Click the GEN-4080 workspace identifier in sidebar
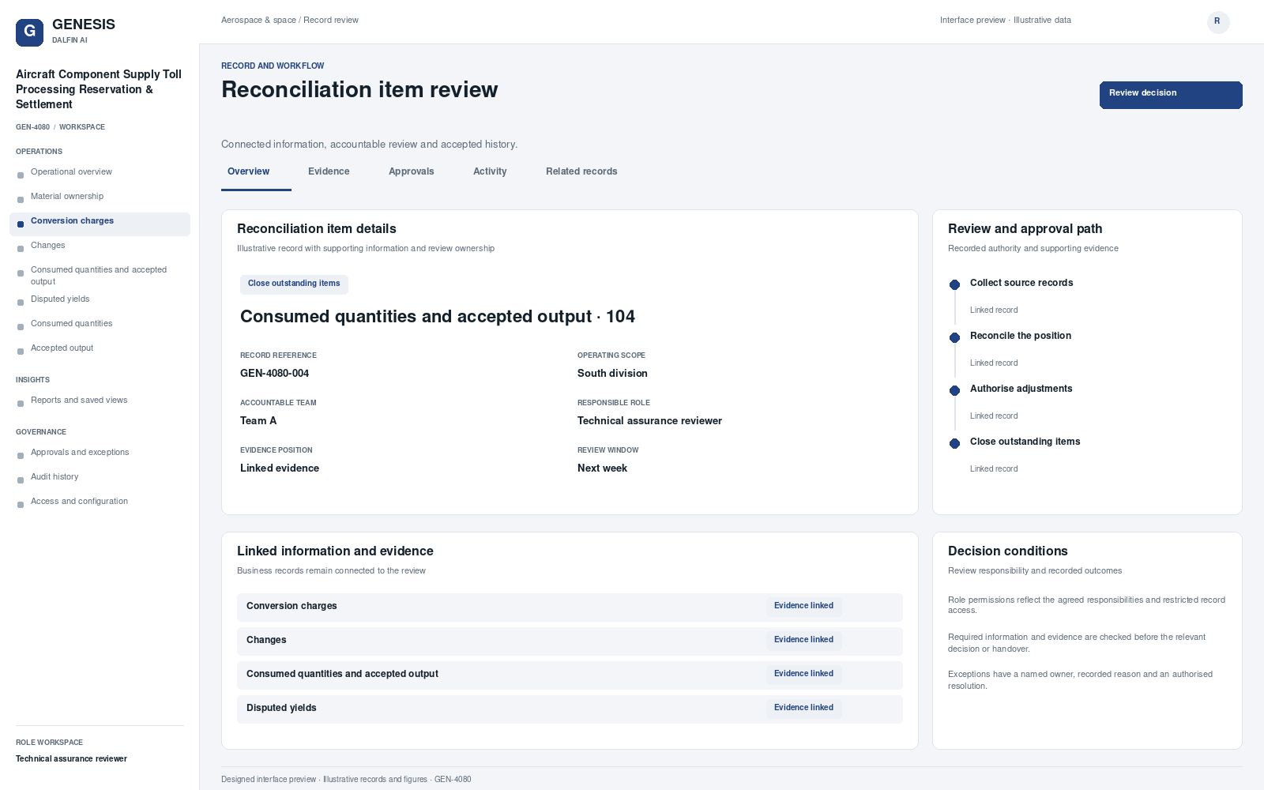 pyautogui.click(x=32, y=127)
